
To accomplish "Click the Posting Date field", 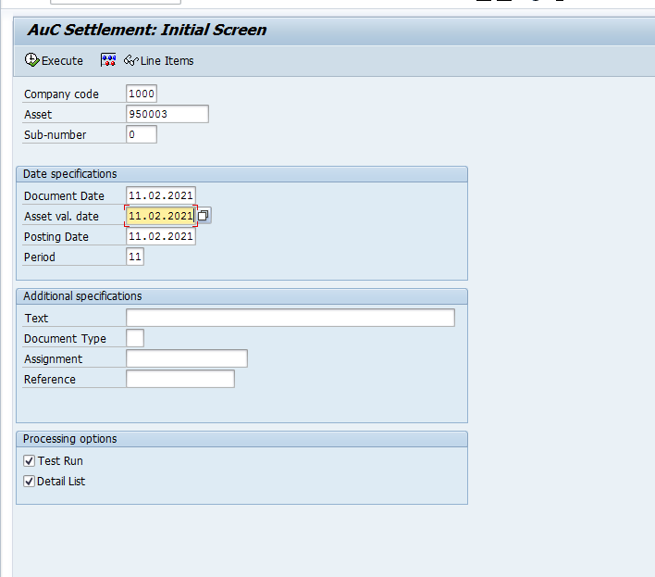I will (161, 236).
